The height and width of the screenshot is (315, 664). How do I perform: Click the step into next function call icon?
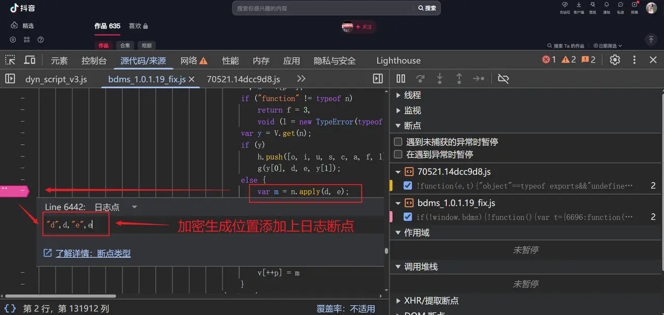coord(439,78)
